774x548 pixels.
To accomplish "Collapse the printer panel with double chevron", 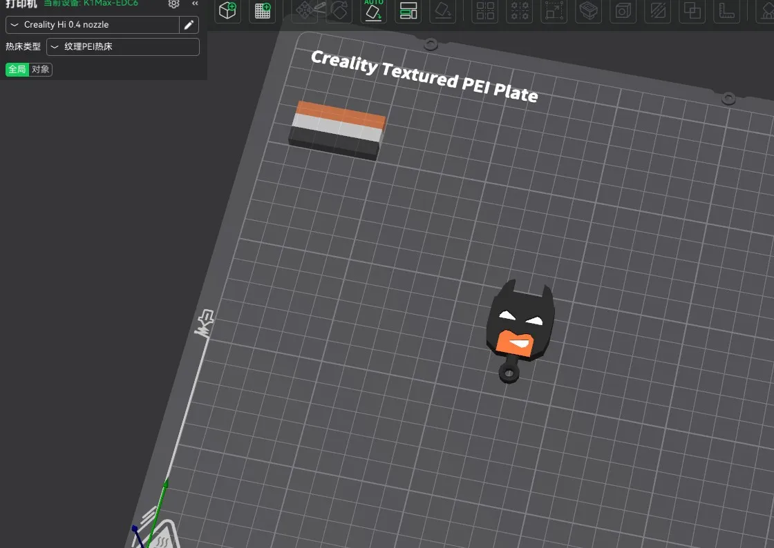I will click(195, 3).
